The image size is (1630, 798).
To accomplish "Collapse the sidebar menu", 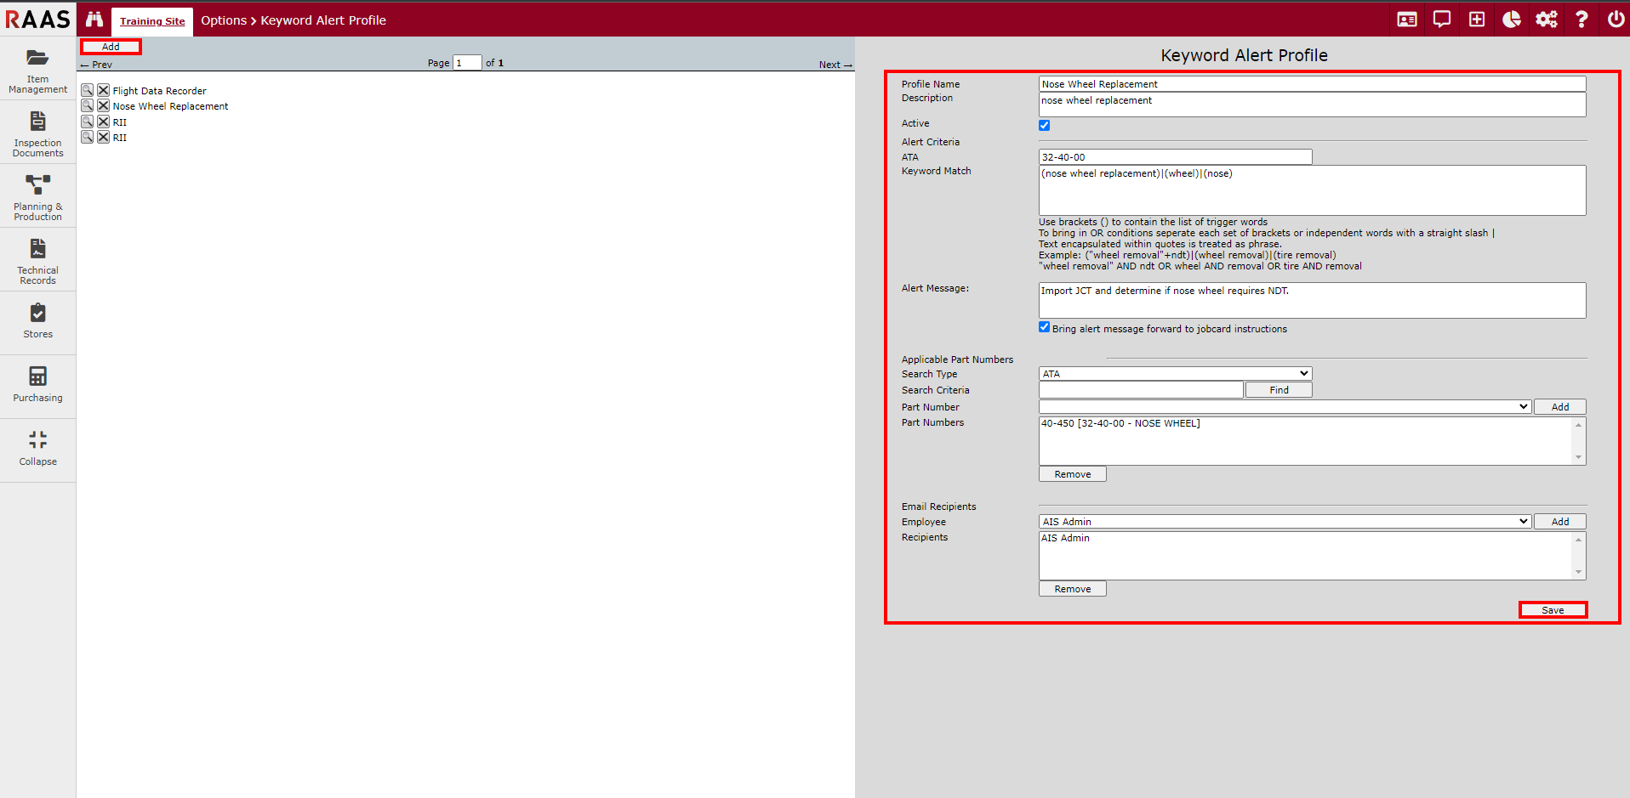I will tap(37, 448).
